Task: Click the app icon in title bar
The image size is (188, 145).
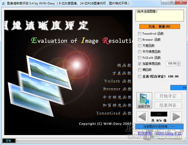Action: click(x=4, y=3)
